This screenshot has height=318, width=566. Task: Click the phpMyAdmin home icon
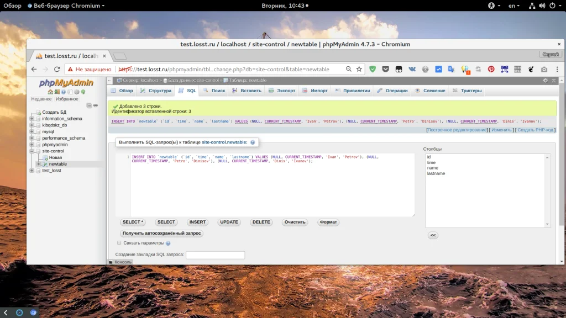tap(50, 92)
